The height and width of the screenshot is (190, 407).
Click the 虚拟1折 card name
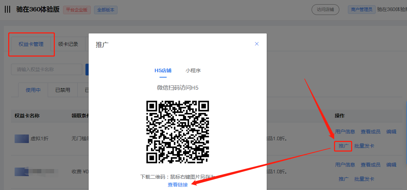tap(40, 139)
